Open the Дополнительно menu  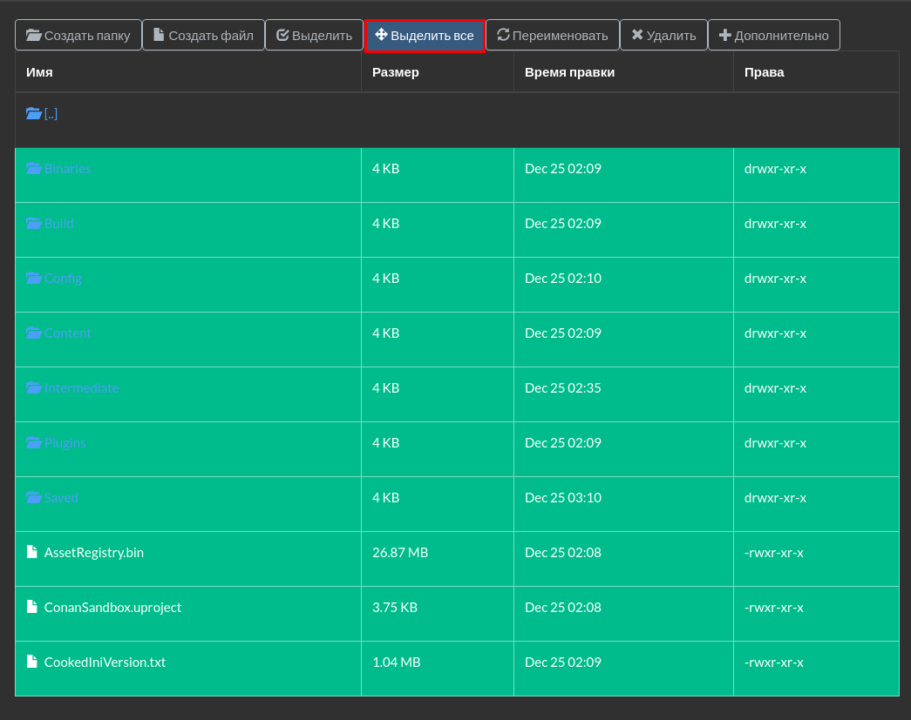(774, 36)
